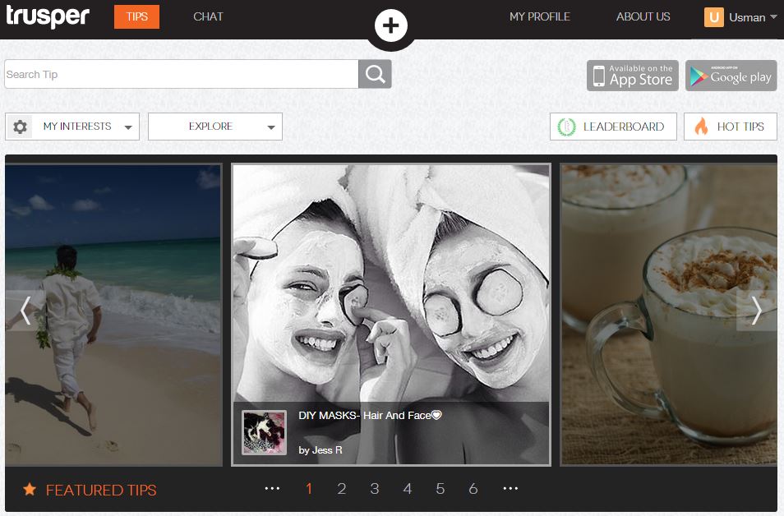
Task: Click Jess R's profile thumbnail
Action: tap(264, 432)
